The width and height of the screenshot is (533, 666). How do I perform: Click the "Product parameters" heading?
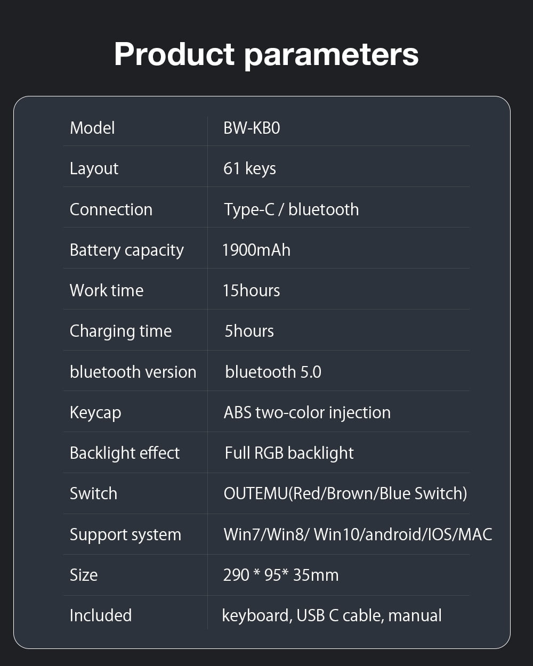266,54
